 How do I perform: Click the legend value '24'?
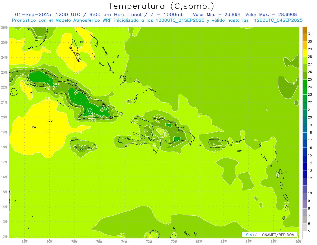point(310,87)
